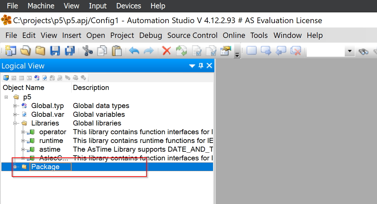
Task: Open the Logical View panel dropdown arrow
Action: pos(192,66)
